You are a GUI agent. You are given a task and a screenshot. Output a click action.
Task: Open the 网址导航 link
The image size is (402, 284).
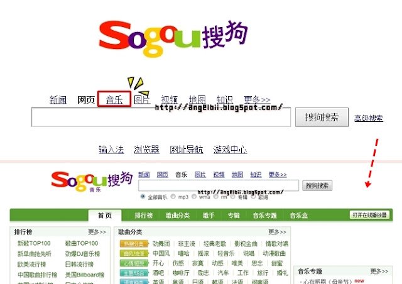187,150
